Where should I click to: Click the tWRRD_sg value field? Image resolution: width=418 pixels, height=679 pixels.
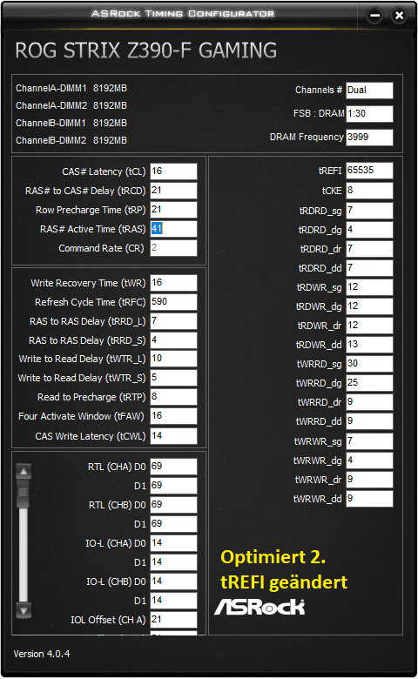369,364
